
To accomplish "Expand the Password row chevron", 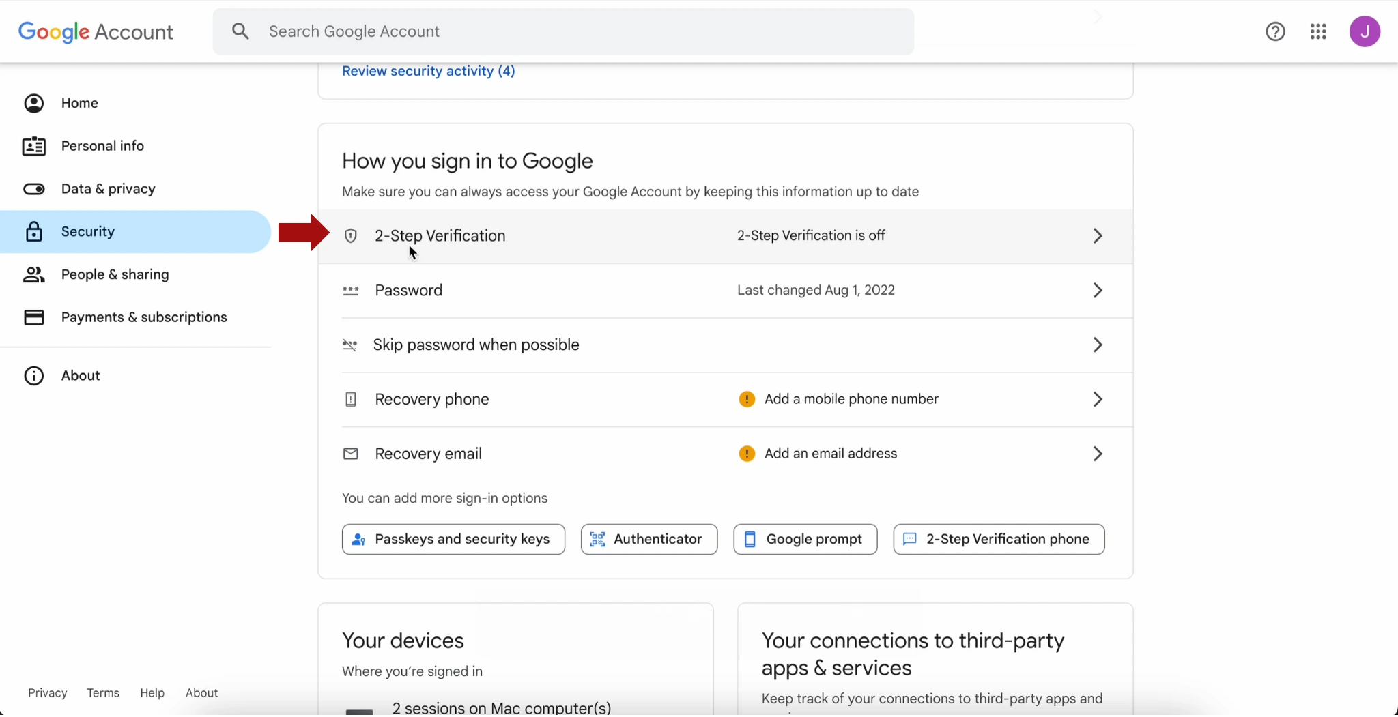I will pyautogui.click(x=1097, y=291).
